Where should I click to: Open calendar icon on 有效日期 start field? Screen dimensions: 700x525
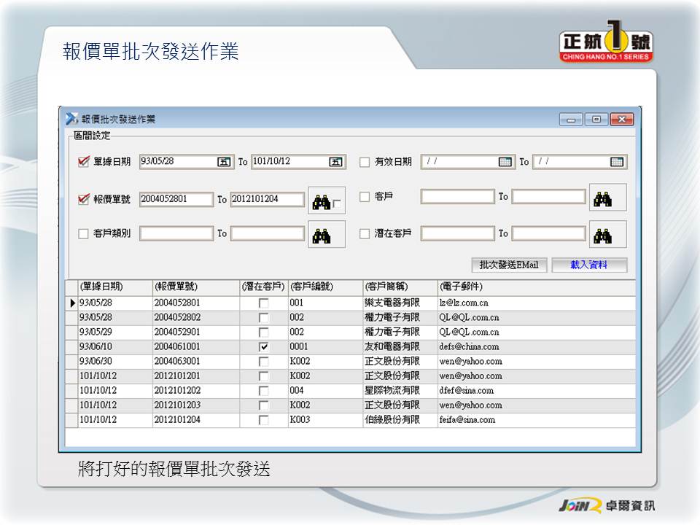tap(505, 162)
